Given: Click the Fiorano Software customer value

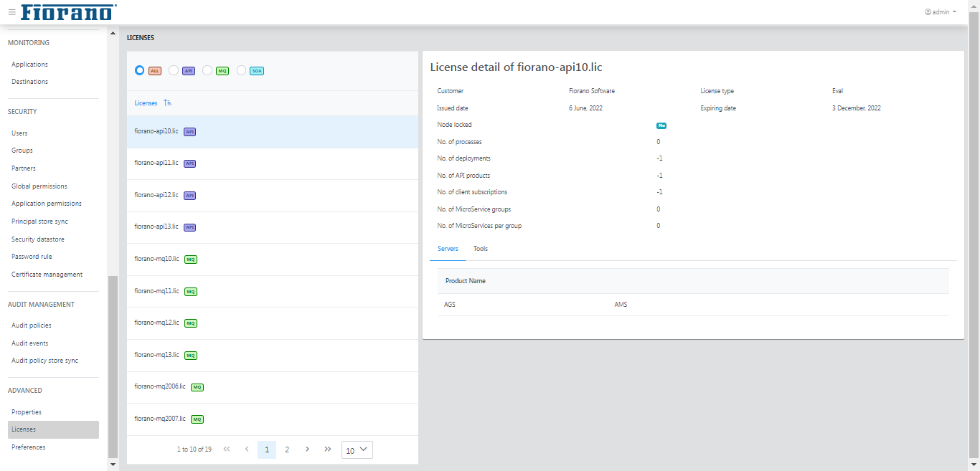Looking at the screenshot, I should click(x=592, y=91).
